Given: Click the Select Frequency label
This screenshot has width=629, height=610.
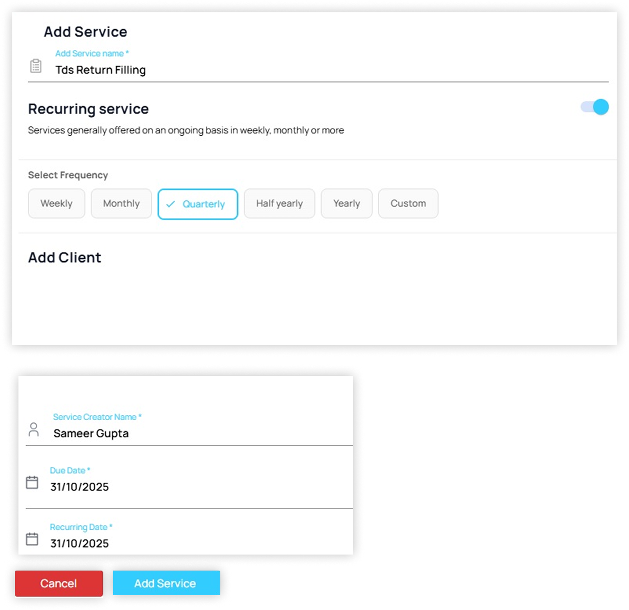Looking at the screenshot, I should pos(68,175).
